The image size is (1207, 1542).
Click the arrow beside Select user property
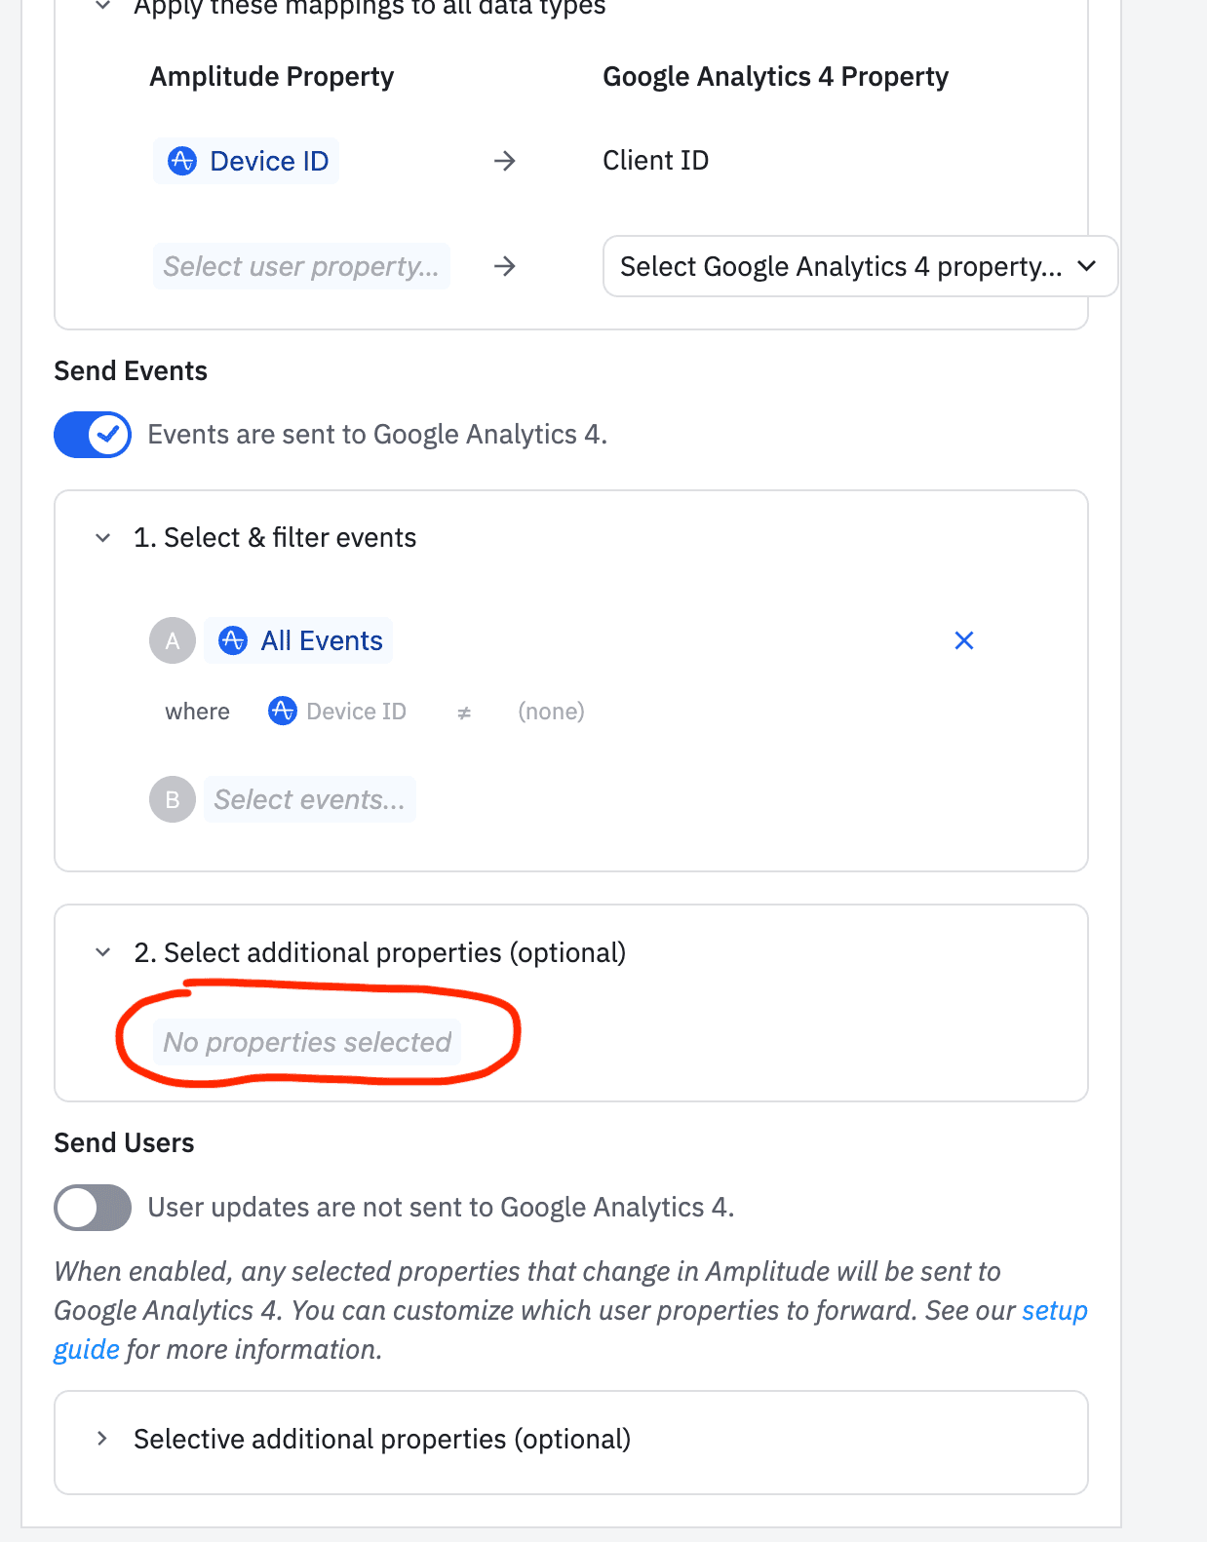coord(504,266)
